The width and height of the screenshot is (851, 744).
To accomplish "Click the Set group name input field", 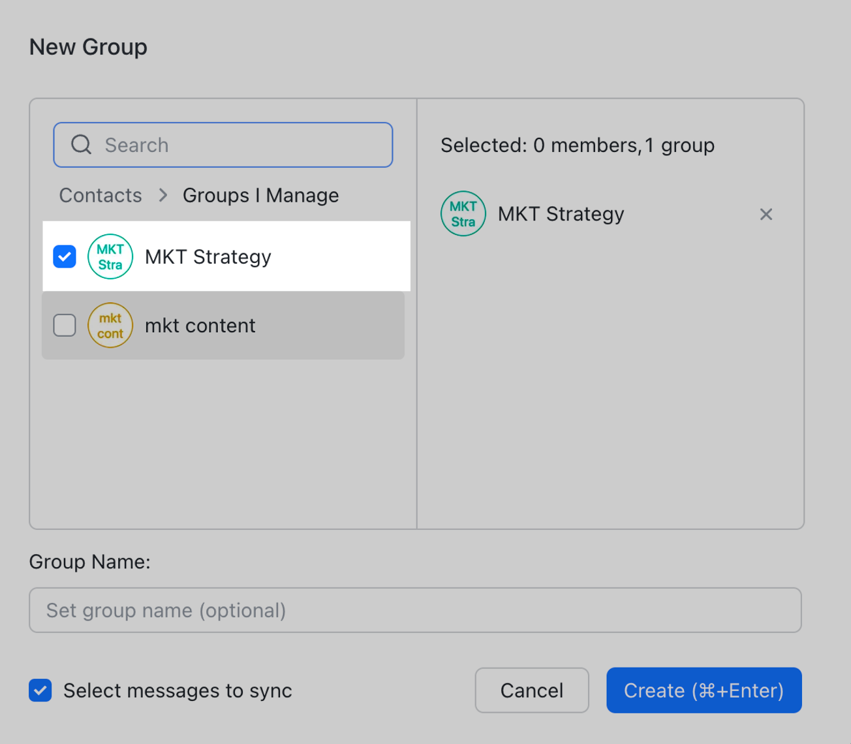I will click(415, 610).
